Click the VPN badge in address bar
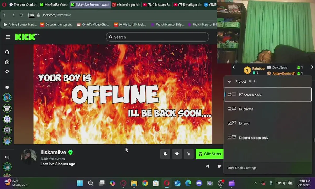This screenshot has height=189, width=315. point(32,15)
